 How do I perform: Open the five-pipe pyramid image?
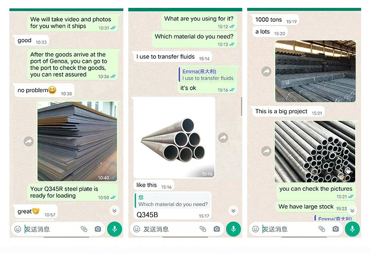[x=174, y=138]
